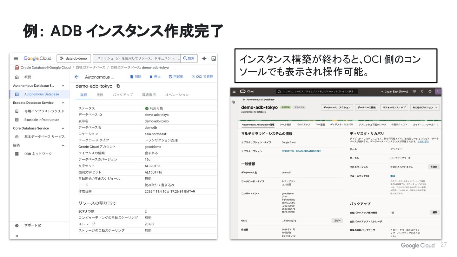
Task: Copy the demo-adb-tokyo name with copy icon
Action: [118, 86]
